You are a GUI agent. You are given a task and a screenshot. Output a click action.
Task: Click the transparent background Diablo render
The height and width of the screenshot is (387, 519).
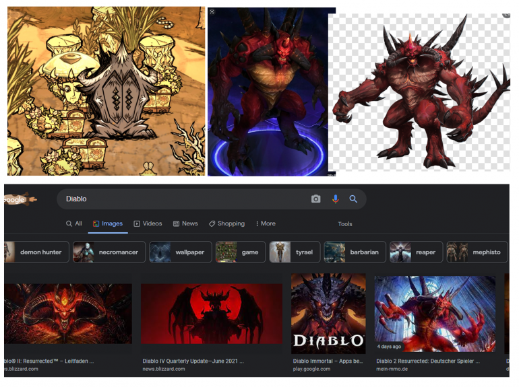pos(419,92)
